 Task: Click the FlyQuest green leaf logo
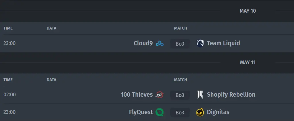pyautogui.click(x=159, y=112)
